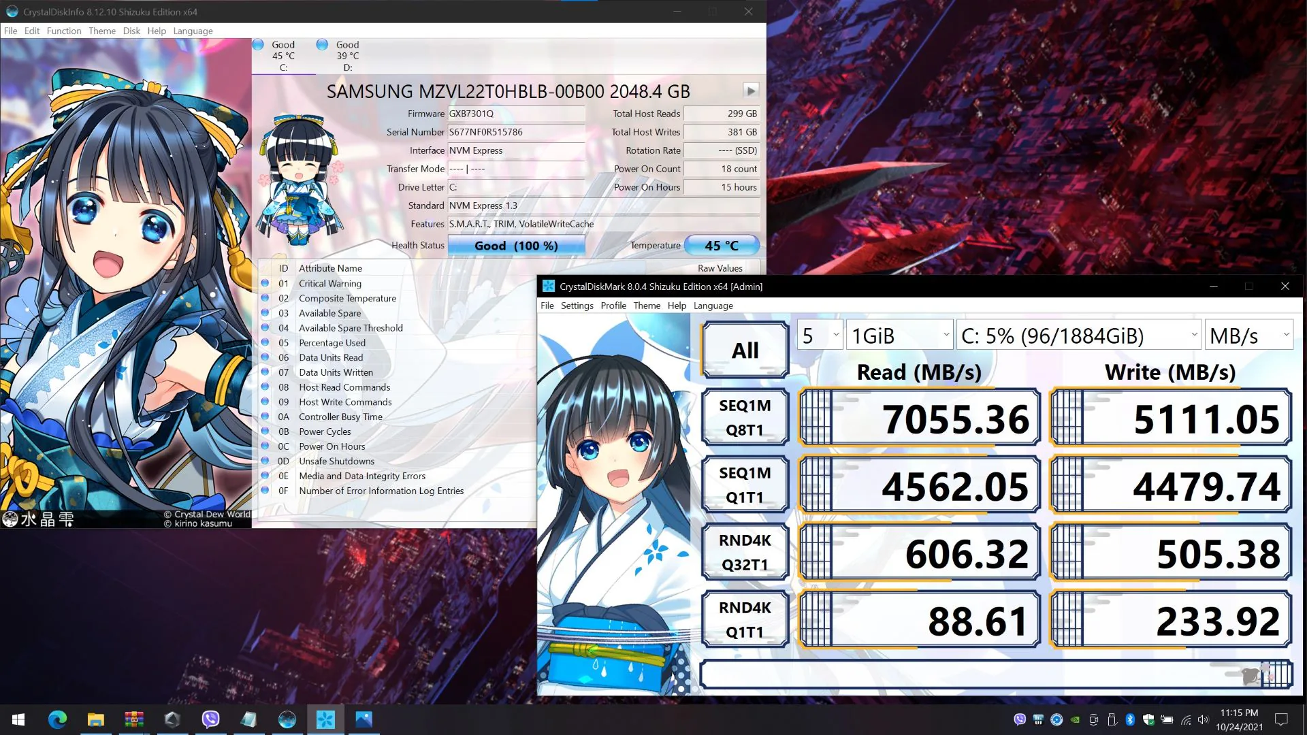Click the All benchmark button

(745, 350)
